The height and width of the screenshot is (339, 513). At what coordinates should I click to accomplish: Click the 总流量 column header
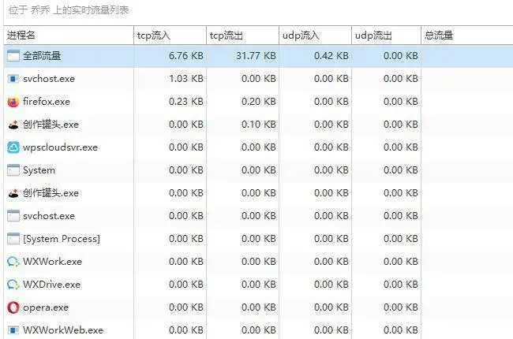point(439,35)
